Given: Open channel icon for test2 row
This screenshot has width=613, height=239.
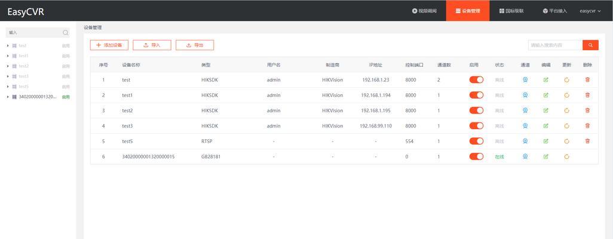Looking at the screenshot, I should (525, 111).
